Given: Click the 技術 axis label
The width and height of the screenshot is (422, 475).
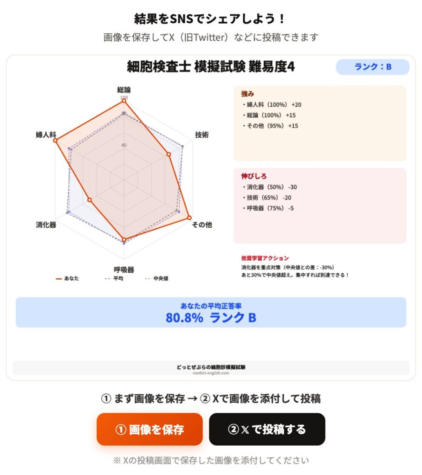Looking at the screenshot, I should [202, 135].
